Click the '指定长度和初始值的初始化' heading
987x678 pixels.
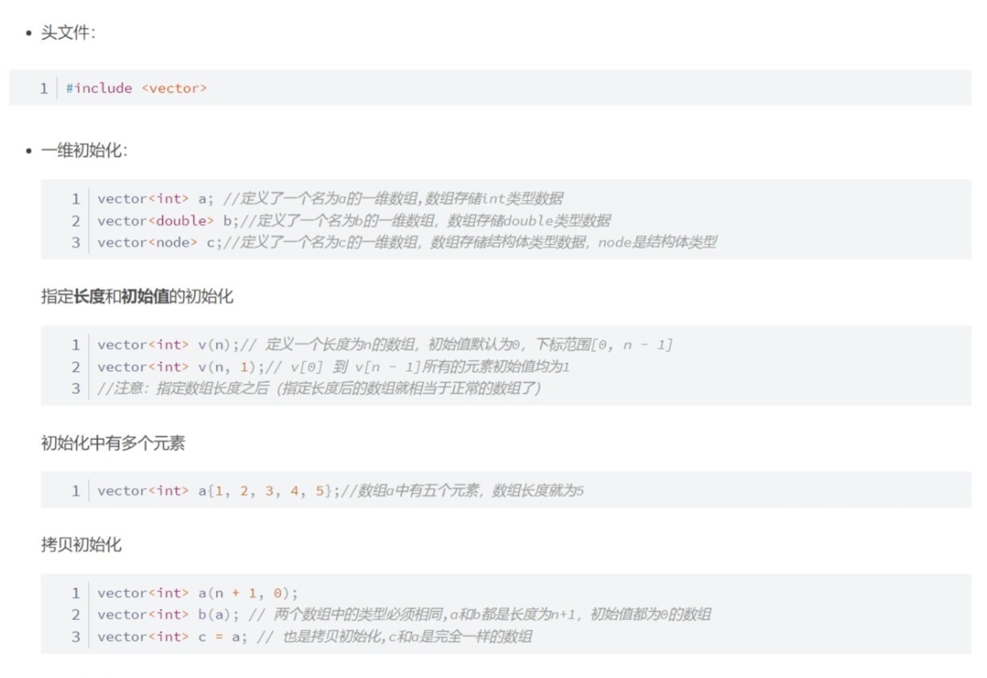(137, 297)
